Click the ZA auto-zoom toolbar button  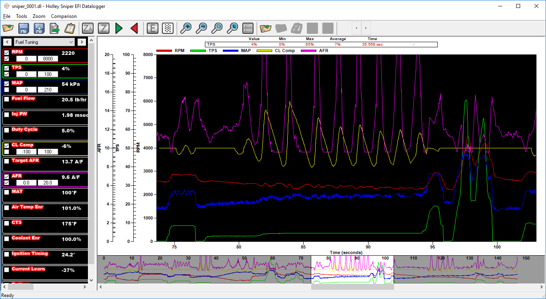coord(88,28)
